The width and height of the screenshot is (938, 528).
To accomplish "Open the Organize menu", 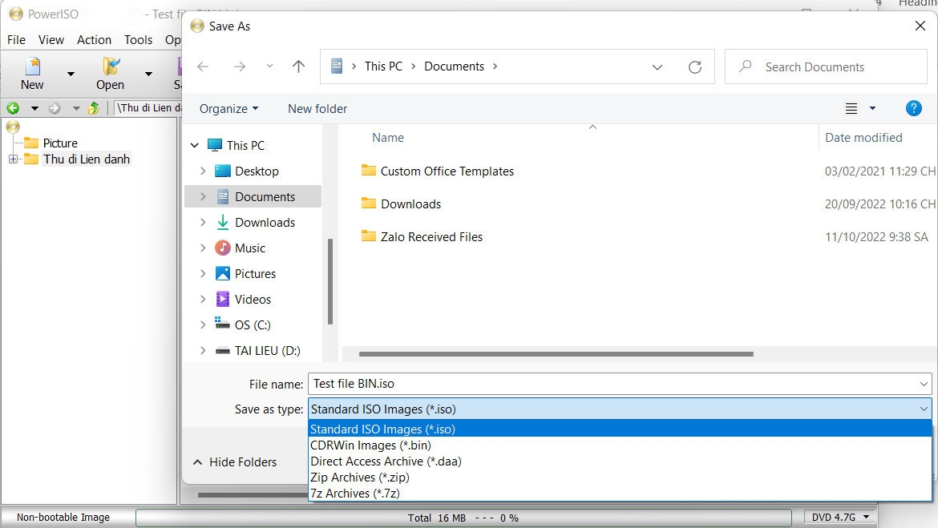I will tap(229, 109).
